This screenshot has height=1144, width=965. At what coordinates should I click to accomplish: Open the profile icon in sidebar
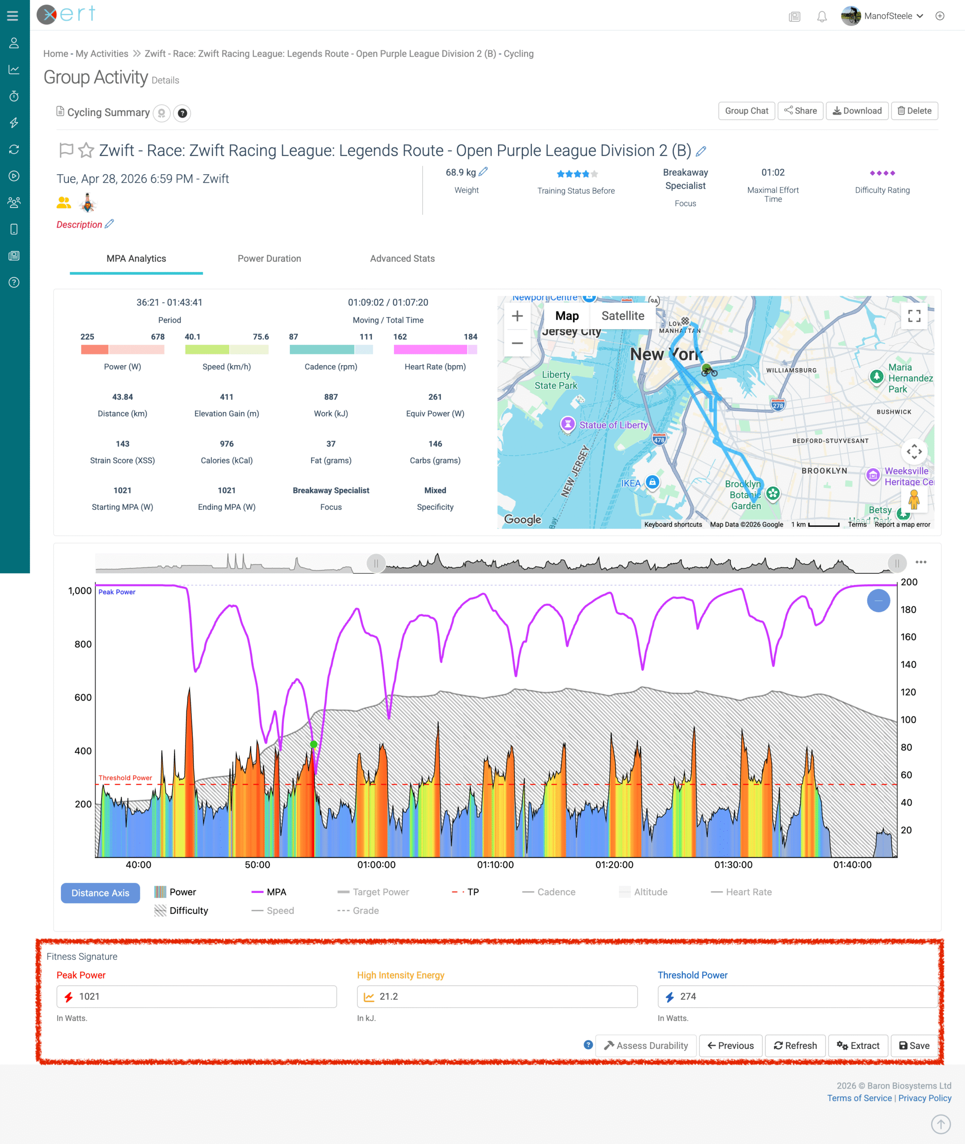point(14,42)
